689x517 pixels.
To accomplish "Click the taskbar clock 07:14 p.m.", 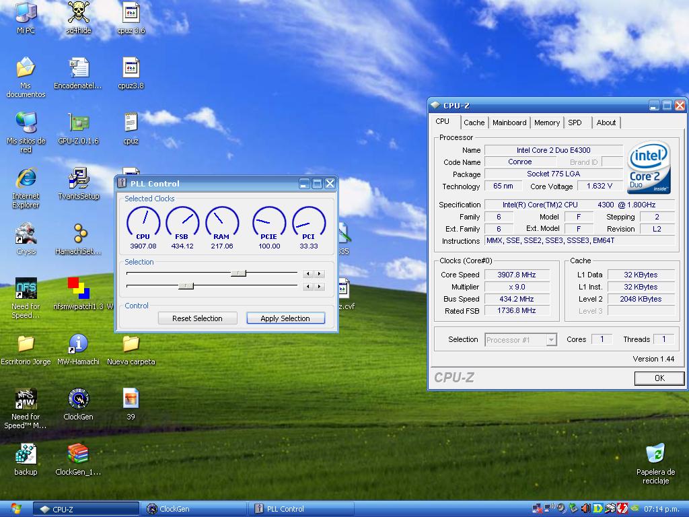I will pos(661,509).
